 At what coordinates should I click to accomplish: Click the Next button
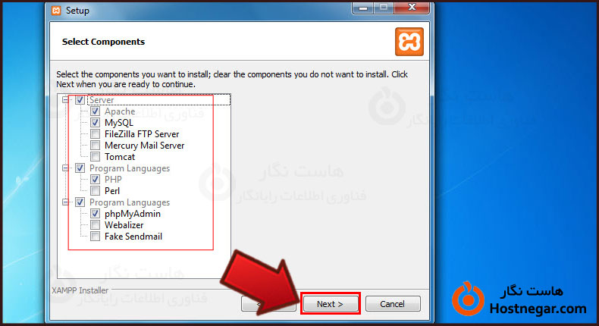(330, 304)
